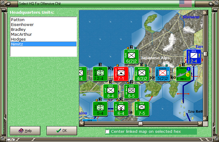The width and height of the screenshot is (219, 142).
Task: Click the Japanese Alps map label
Action: 155,58
